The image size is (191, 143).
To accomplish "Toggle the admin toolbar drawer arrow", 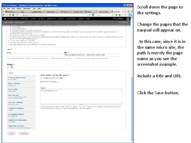I will [128, 19].
